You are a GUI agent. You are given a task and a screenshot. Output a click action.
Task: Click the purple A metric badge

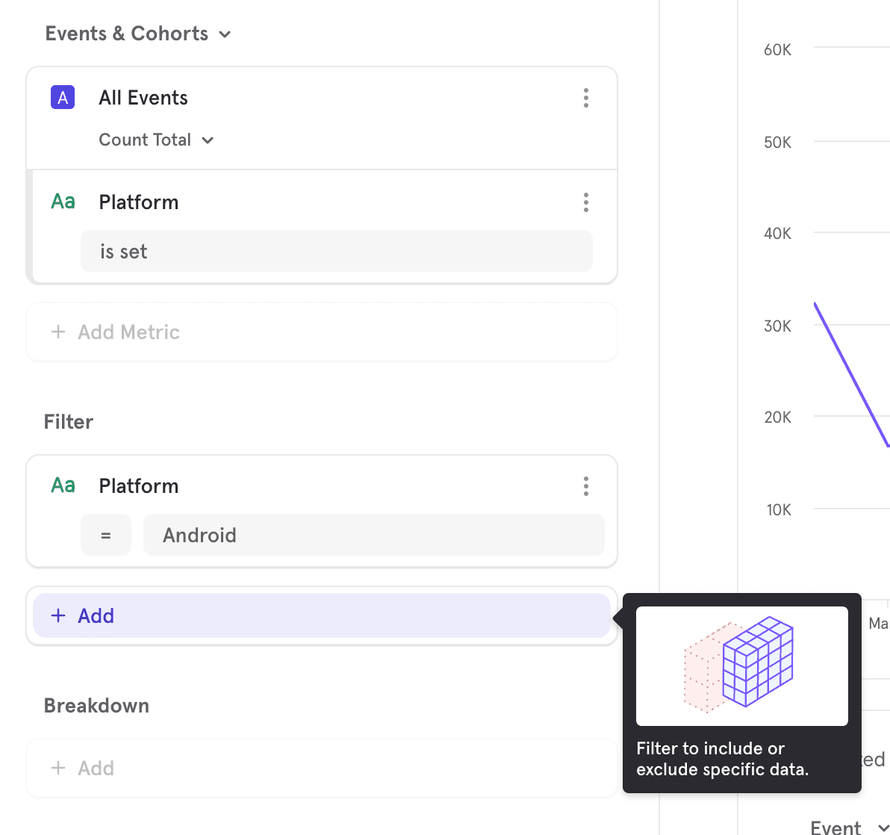coord(63,97)
